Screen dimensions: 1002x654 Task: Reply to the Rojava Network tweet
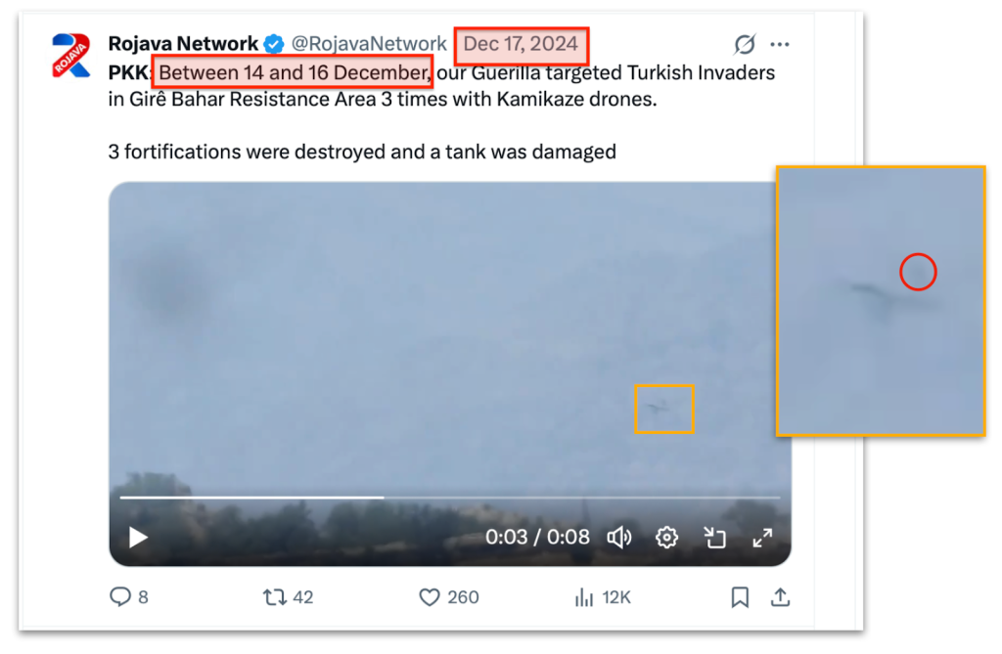121,596
